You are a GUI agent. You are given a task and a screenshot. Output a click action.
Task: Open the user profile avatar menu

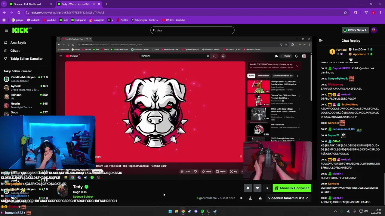(374, 30)
